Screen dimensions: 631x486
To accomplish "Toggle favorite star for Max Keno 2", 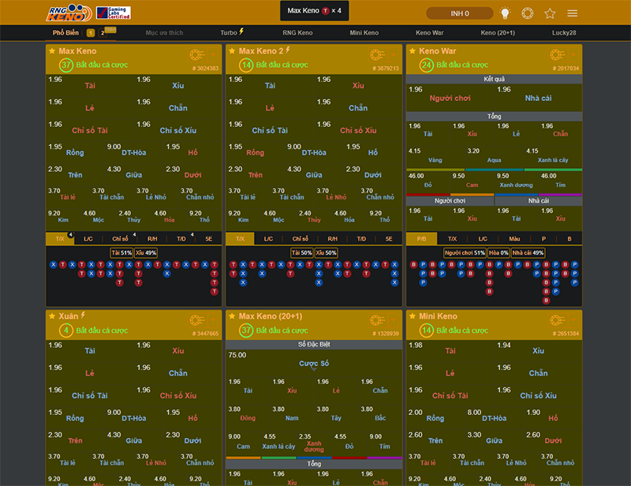I will click(232, 51).
